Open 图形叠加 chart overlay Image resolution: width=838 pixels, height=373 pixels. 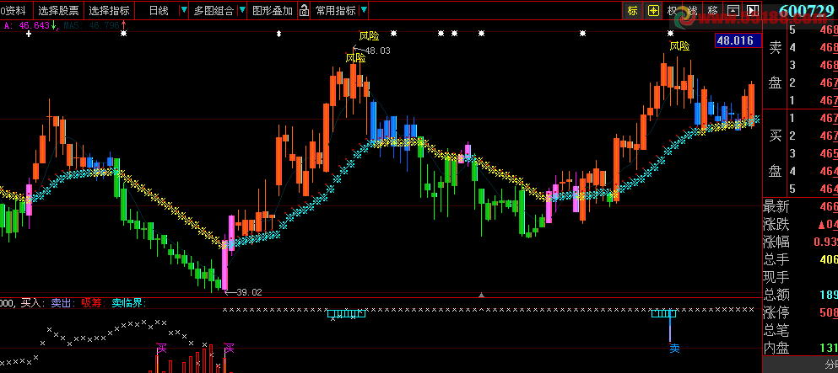(x=273, y=11)
